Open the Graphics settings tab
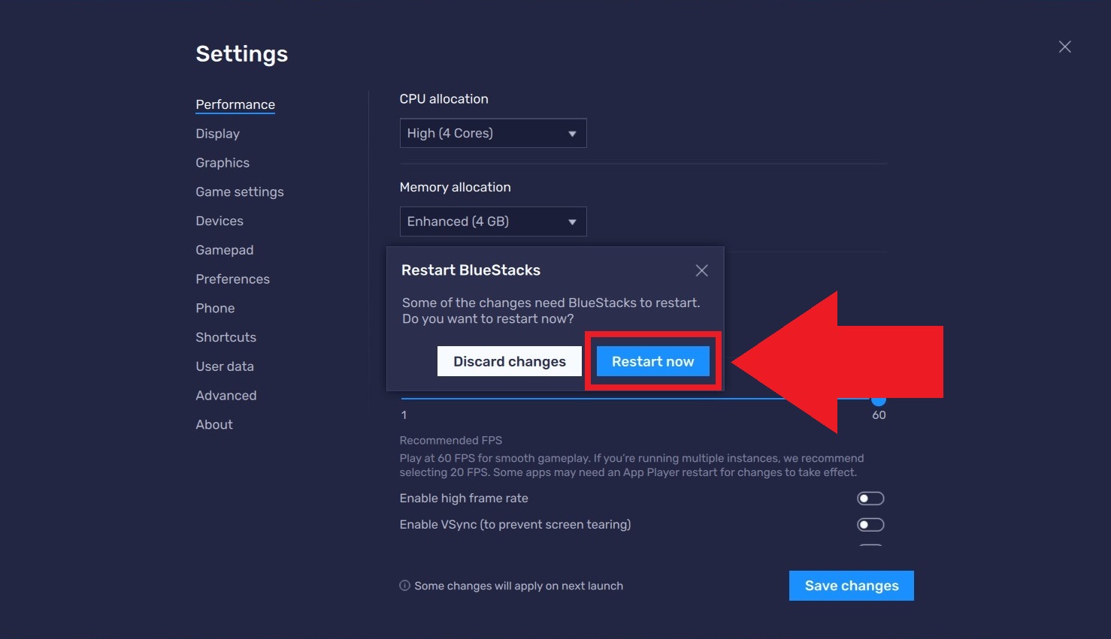The width and height of the screenshot is (1111, 639). pyautogui.click(x=223, y=163)
